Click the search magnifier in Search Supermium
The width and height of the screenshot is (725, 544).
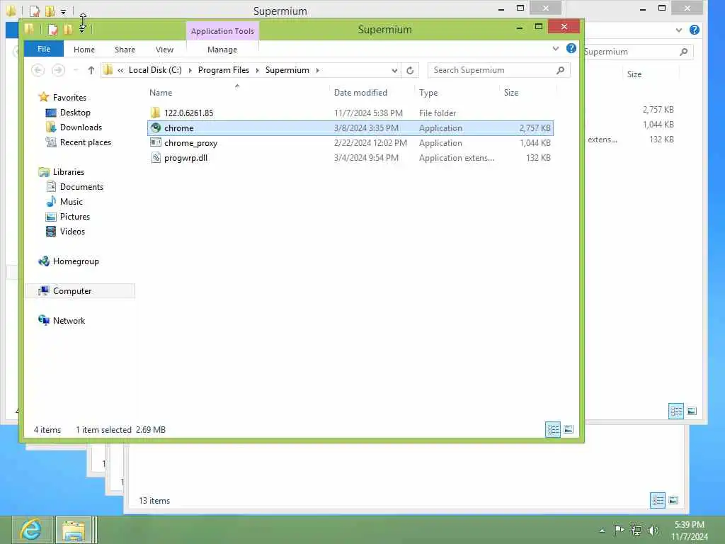point(561,70)
